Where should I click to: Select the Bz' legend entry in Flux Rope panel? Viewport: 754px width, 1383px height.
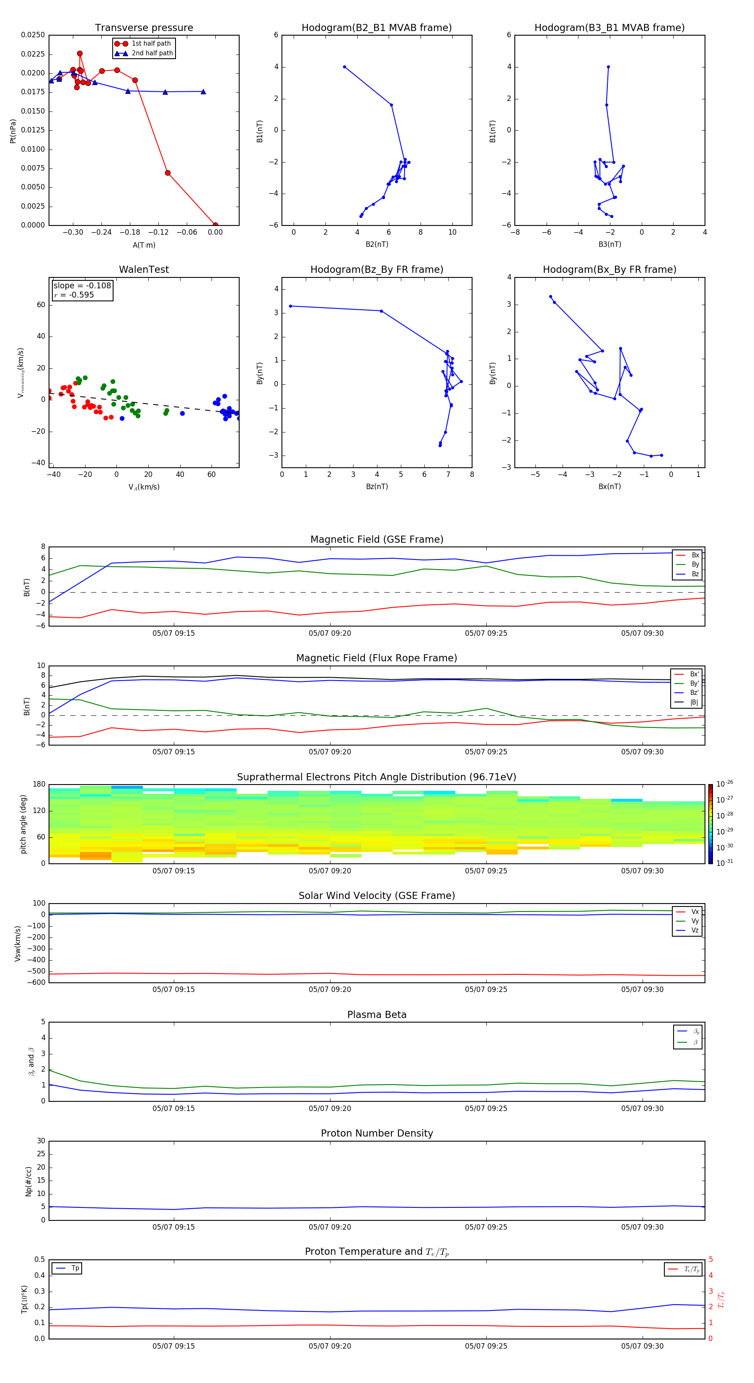pos(687,693)
